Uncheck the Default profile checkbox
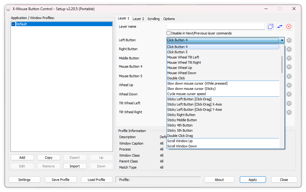This screenshot has width=306, height=192. (x=13, y=24)
